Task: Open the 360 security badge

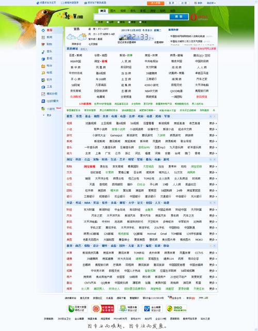Action: 176,309
